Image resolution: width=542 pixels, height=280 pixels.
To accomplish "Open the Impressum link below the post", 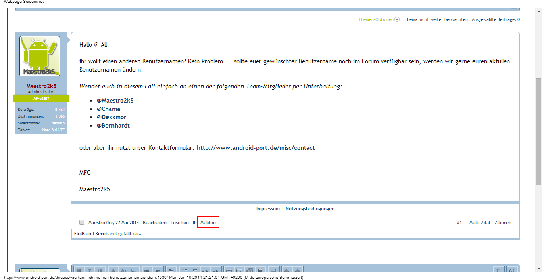I will tap(268, 209).
